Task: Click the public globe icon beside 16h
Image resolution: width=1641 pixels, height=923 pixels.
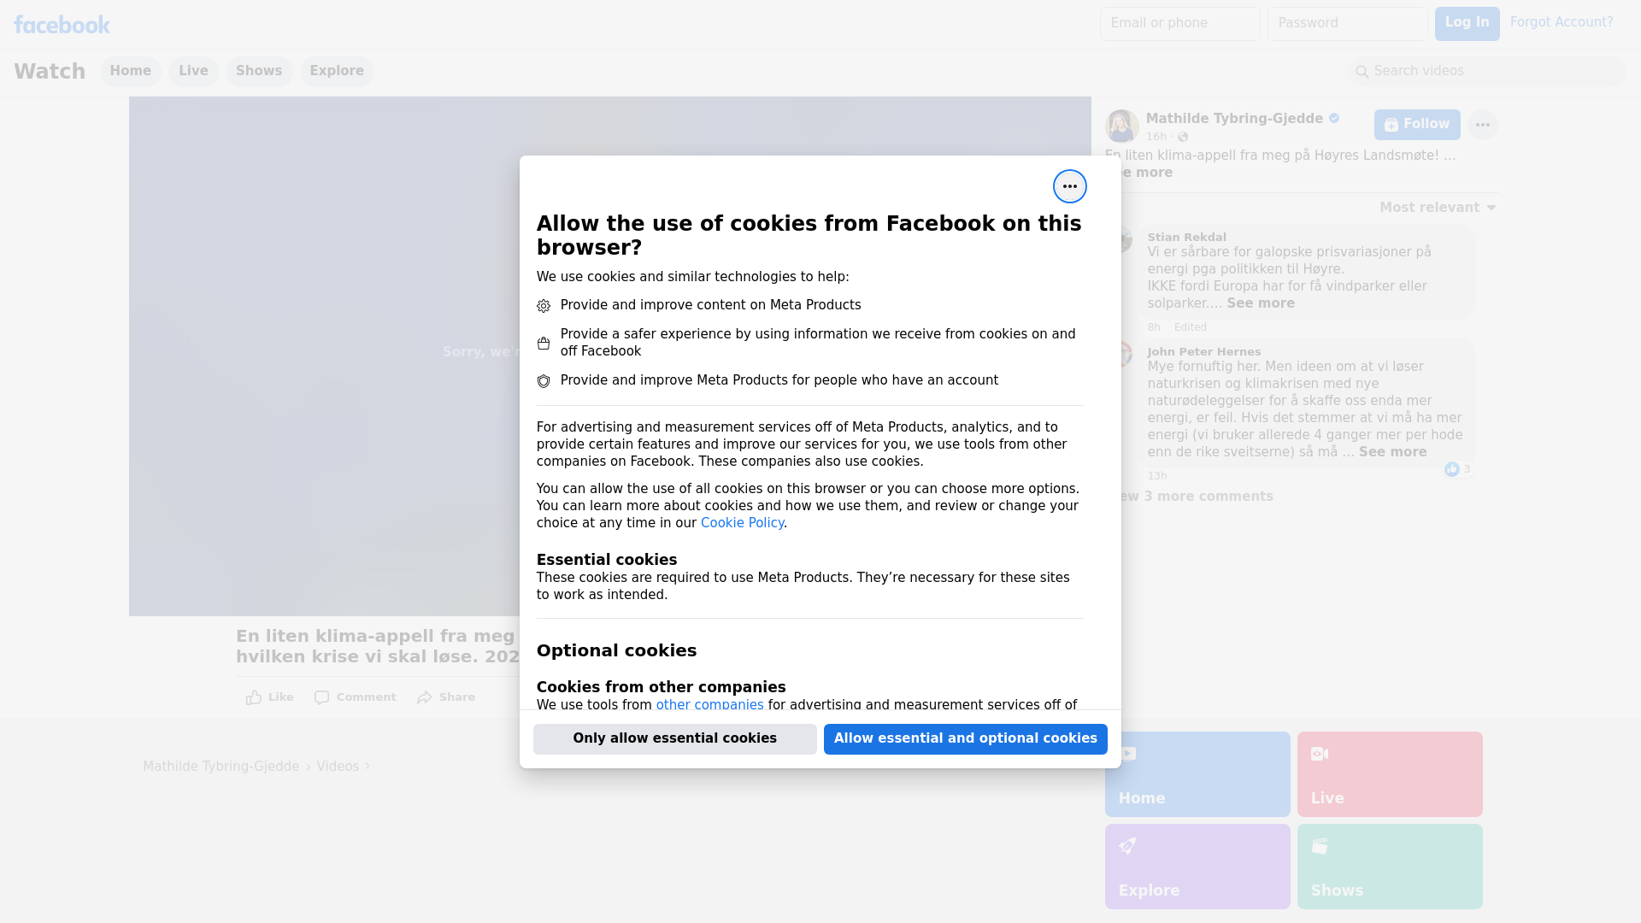Action: pos(1183,137)
